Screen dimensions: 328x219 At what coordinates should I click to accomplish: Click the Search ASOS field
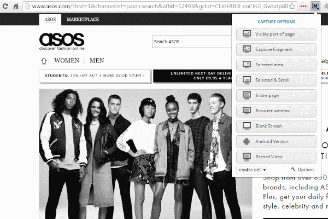click(x=192, y=42)
